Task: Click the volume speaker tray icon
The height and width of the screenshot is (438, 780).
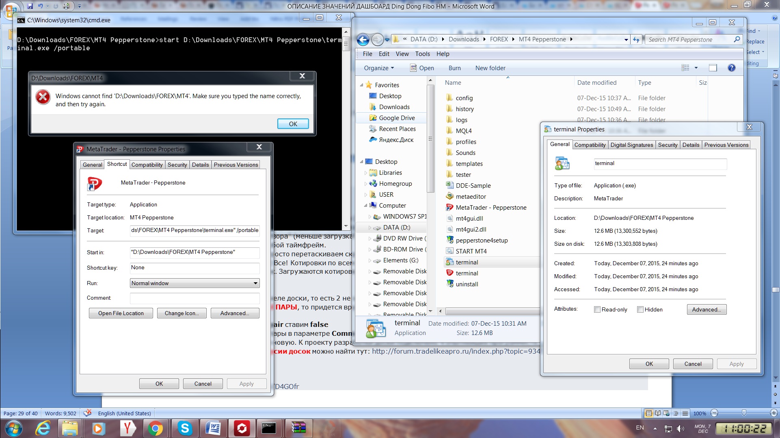Action: coord(681,428)
